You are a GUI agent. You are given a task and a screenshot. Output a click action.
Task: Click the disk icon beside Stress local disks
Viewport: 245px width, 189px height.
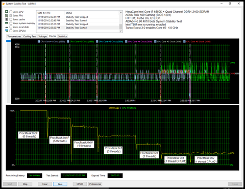coord(7,27)
